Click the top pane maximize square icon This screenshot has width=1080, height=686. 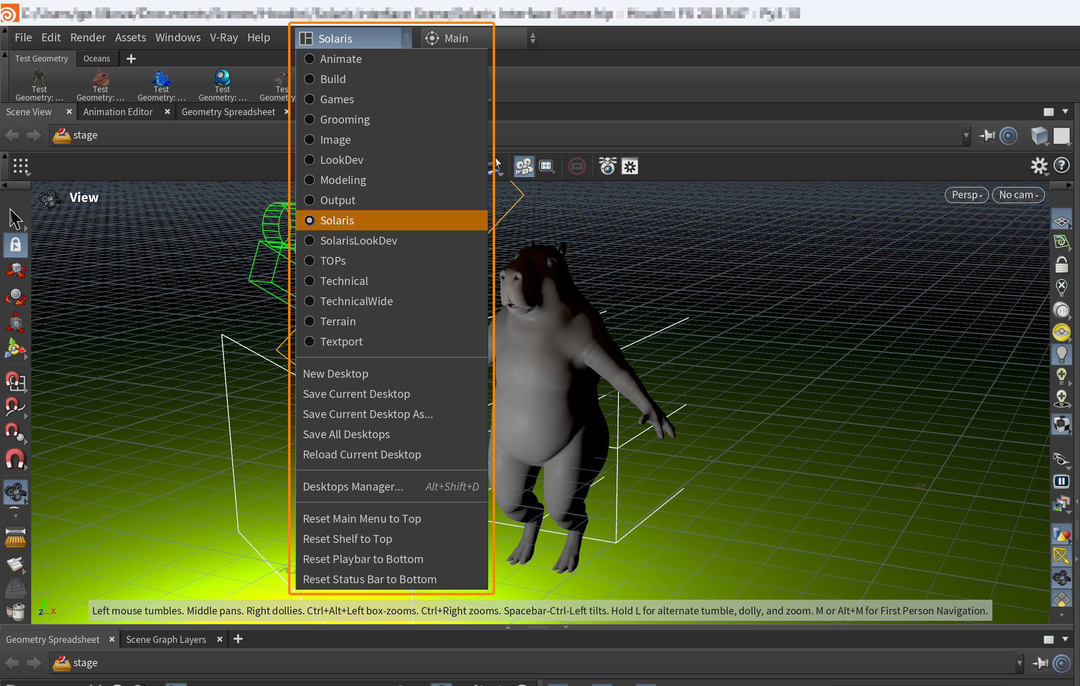tap(1049, 112)
